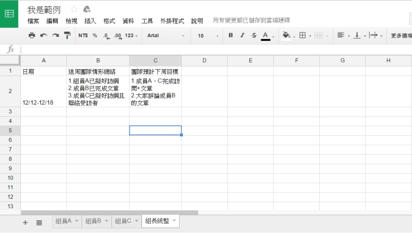Undo the last action
This screenshot has width=412, height=233.
[43, 35]
